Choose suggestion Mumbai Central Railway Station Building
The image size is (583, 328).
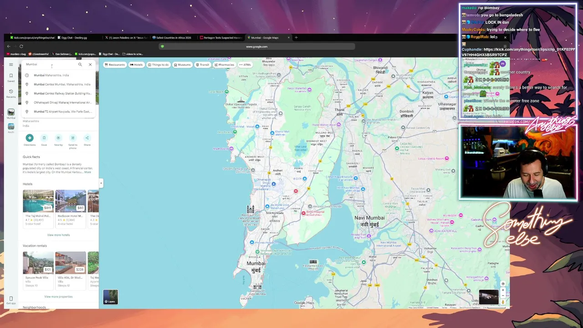pos(59,93)
